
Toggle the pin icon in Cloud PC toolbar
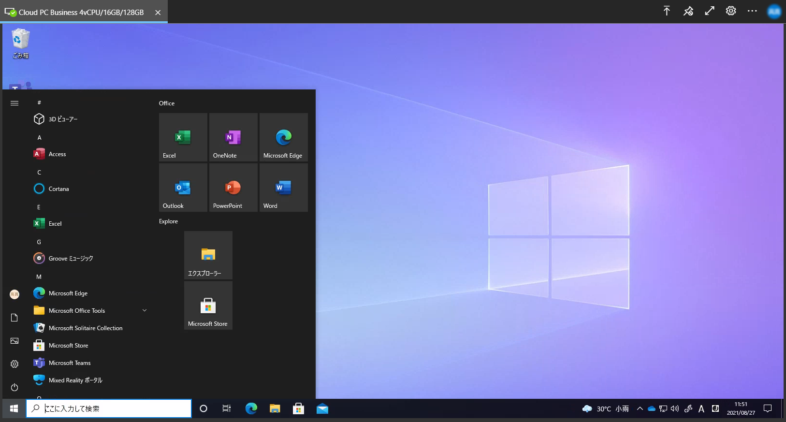pyautogui.click(x=688, y=11)
